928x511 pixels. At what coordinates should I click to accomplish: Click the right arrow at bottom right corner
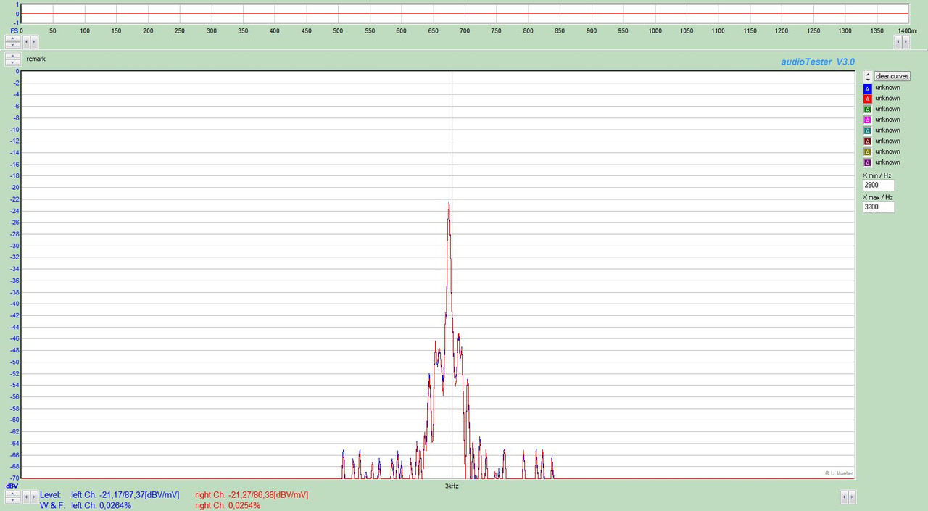852,497
